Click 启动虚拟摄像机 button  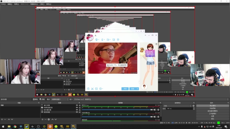pos(212,111)
